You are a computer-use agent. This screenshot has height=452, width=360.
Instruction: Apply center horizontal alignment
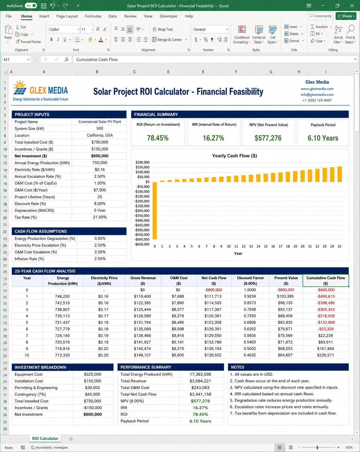click(x=123, y=39)
